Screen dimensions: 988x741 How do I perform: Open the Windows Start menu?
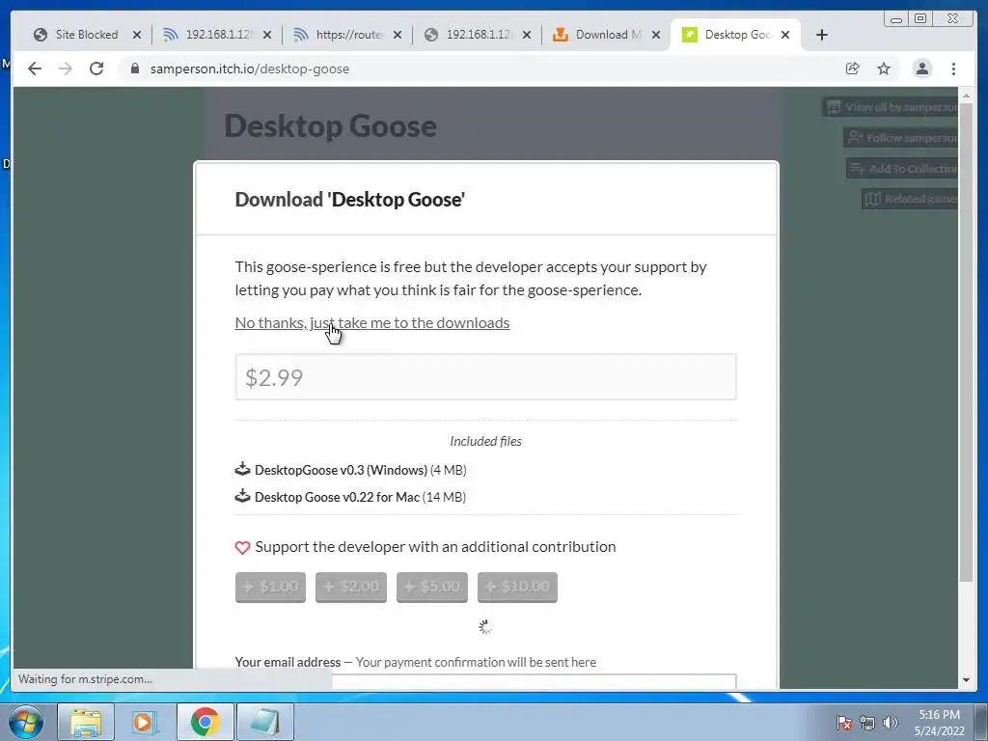pyautogui.click(x=26, y=722)
